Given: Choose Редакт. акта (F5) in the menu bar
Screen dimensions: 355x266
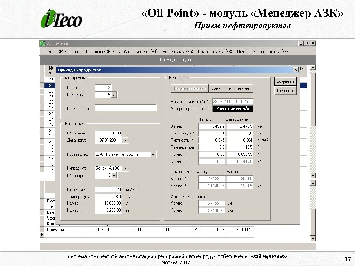Looking at the screenshot, I should 177,52.
